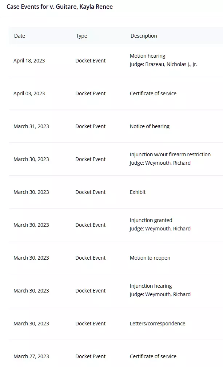Select March 31, 2023 date cell
The image size is (223, 367).
pos(31,126)
